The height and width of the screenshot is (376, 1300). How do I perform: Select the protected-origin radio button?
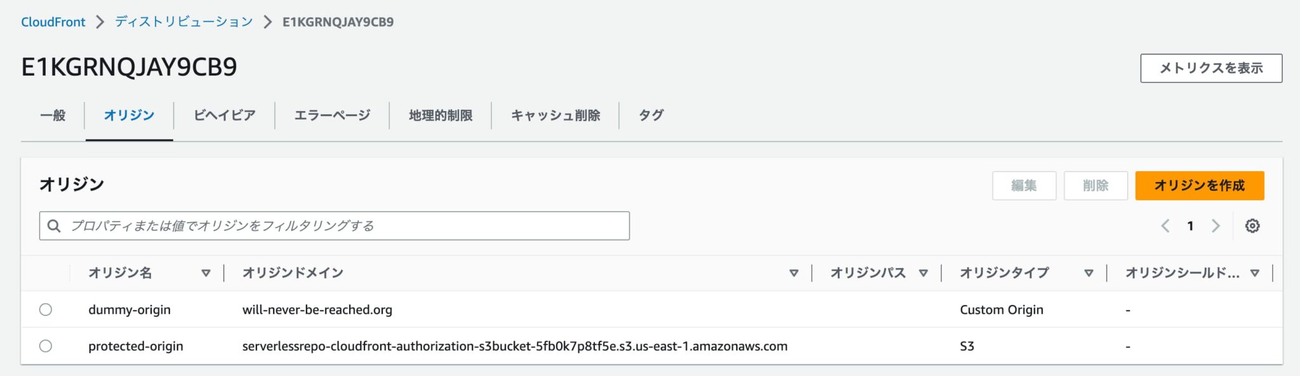click(x=46, y=346)
